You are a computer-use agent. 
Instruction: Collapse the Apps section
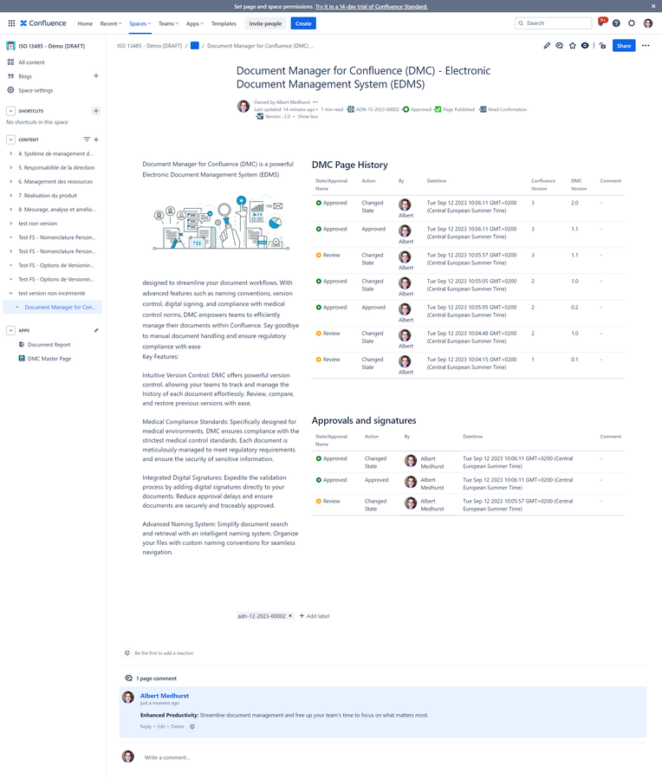click(x=10, y=330)
